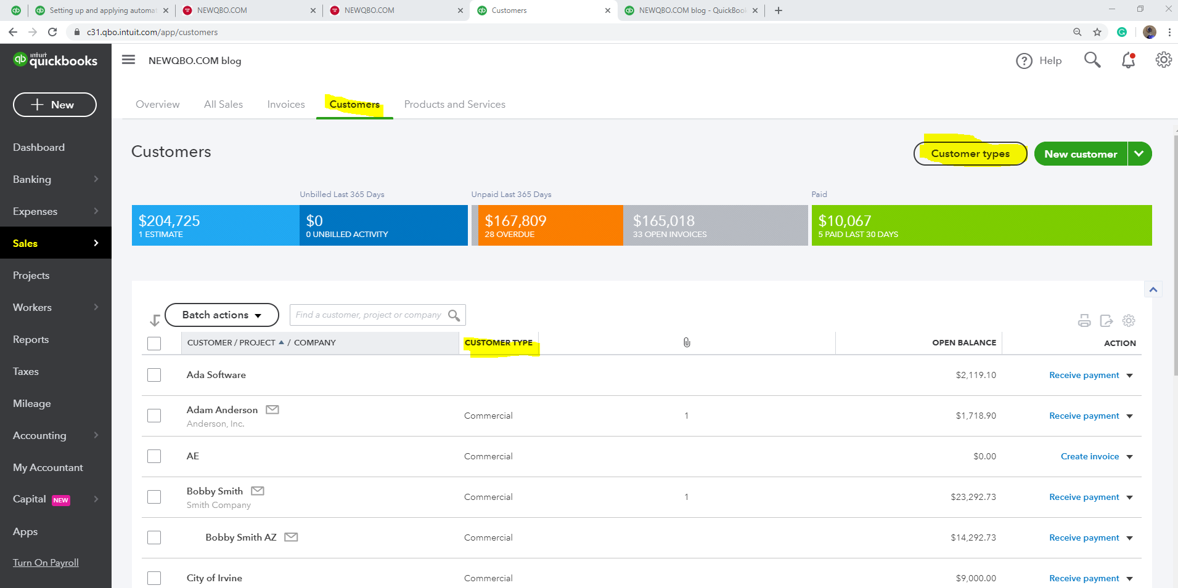The width and height of the screenshot is (1178, 588).
Task: Print the customer list
Action: 1084,320
